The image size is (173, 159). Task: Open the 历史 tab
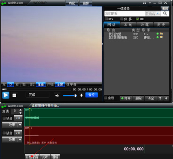coord(161,25)
